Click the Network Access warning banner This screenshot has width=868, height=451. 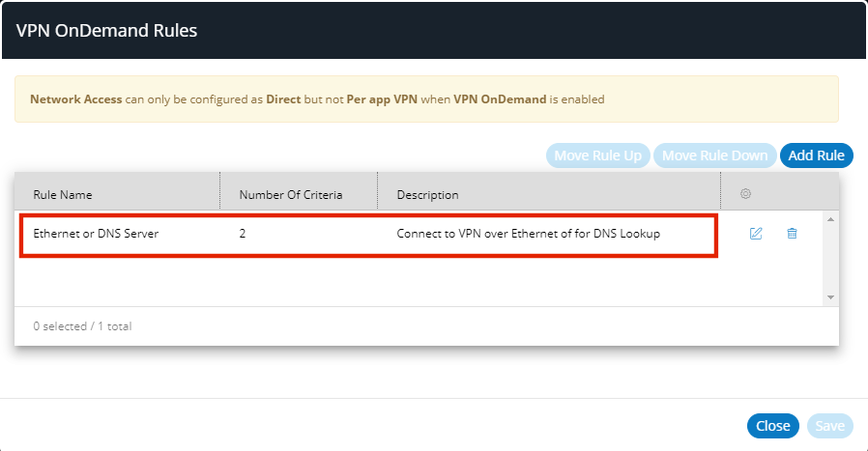(x=425, y=99)
